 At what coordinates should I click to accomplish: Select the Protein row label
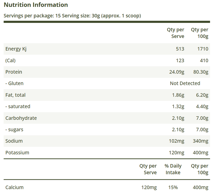[14, 72]
